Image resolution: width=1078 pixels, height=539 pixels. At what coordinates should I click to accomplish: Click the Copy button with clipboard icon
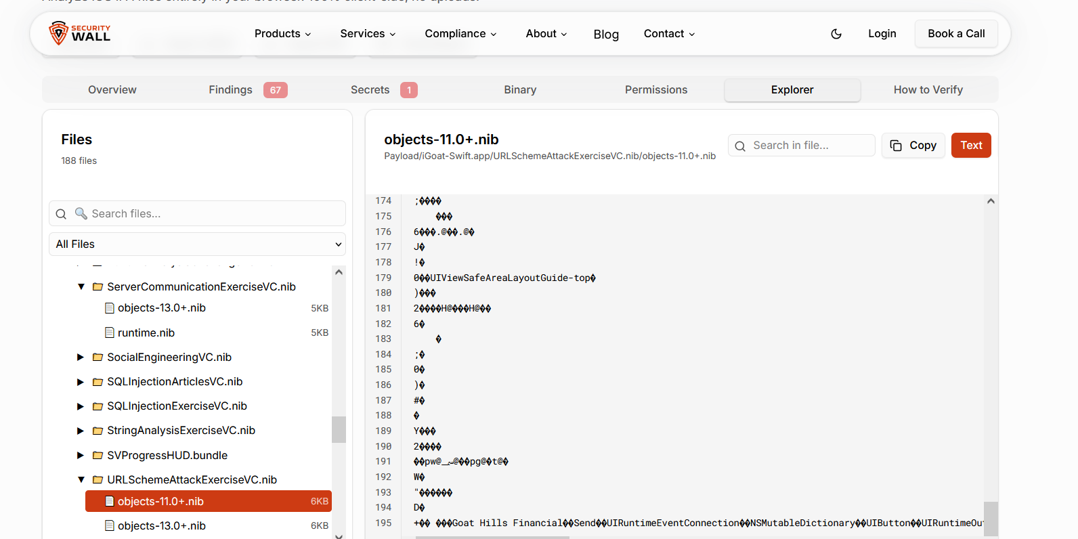(x=913, y=146)
